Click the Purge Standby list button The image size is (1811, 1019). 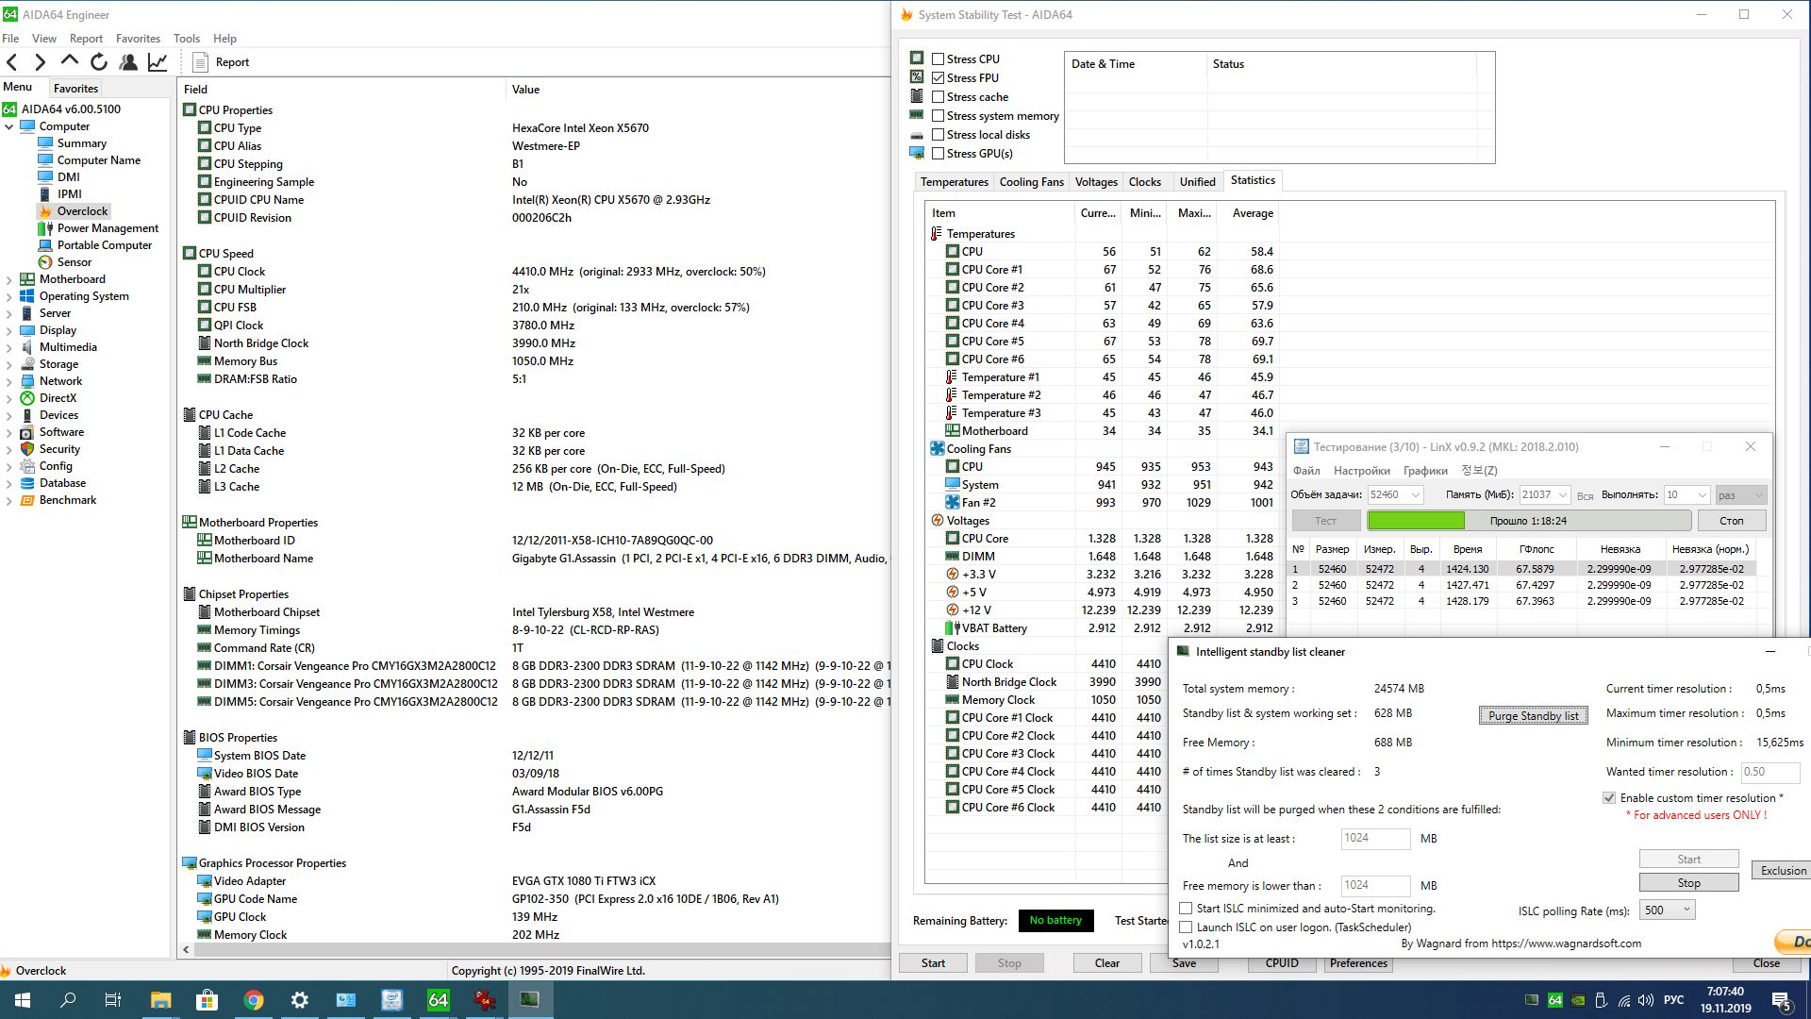click(x=1533, y=716)
